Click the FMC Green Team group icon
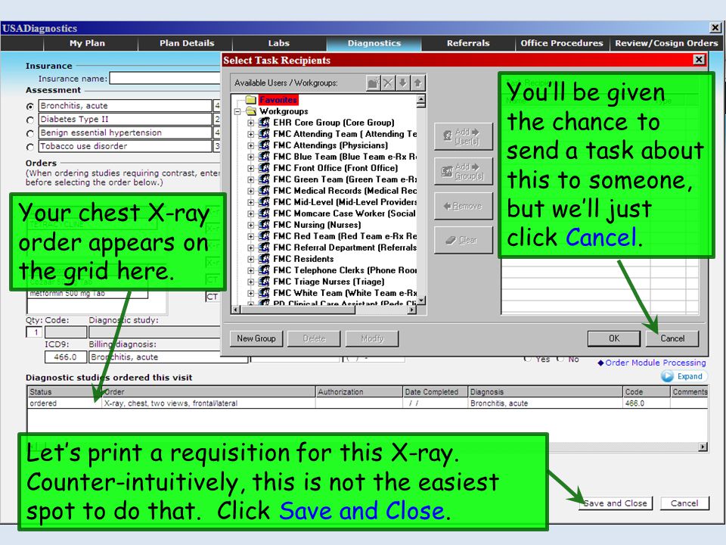The width and height of the screenshot is (726, 545). click(x=264, y=179)
